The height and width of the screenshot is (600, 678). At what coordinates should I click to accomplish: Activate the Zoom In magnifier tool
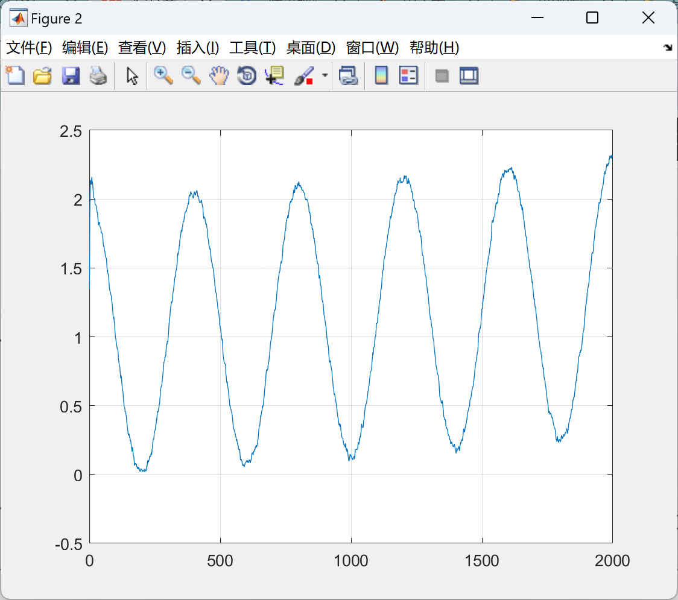[163, 75]
